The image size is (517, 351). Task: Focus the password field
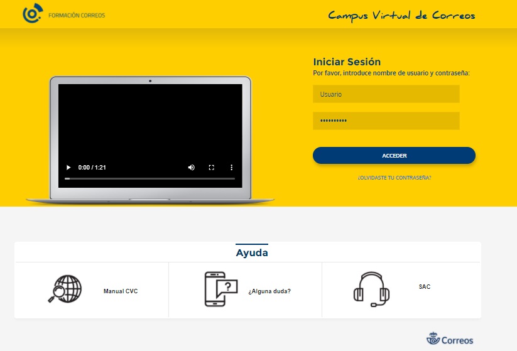click(x=386, y=121)
